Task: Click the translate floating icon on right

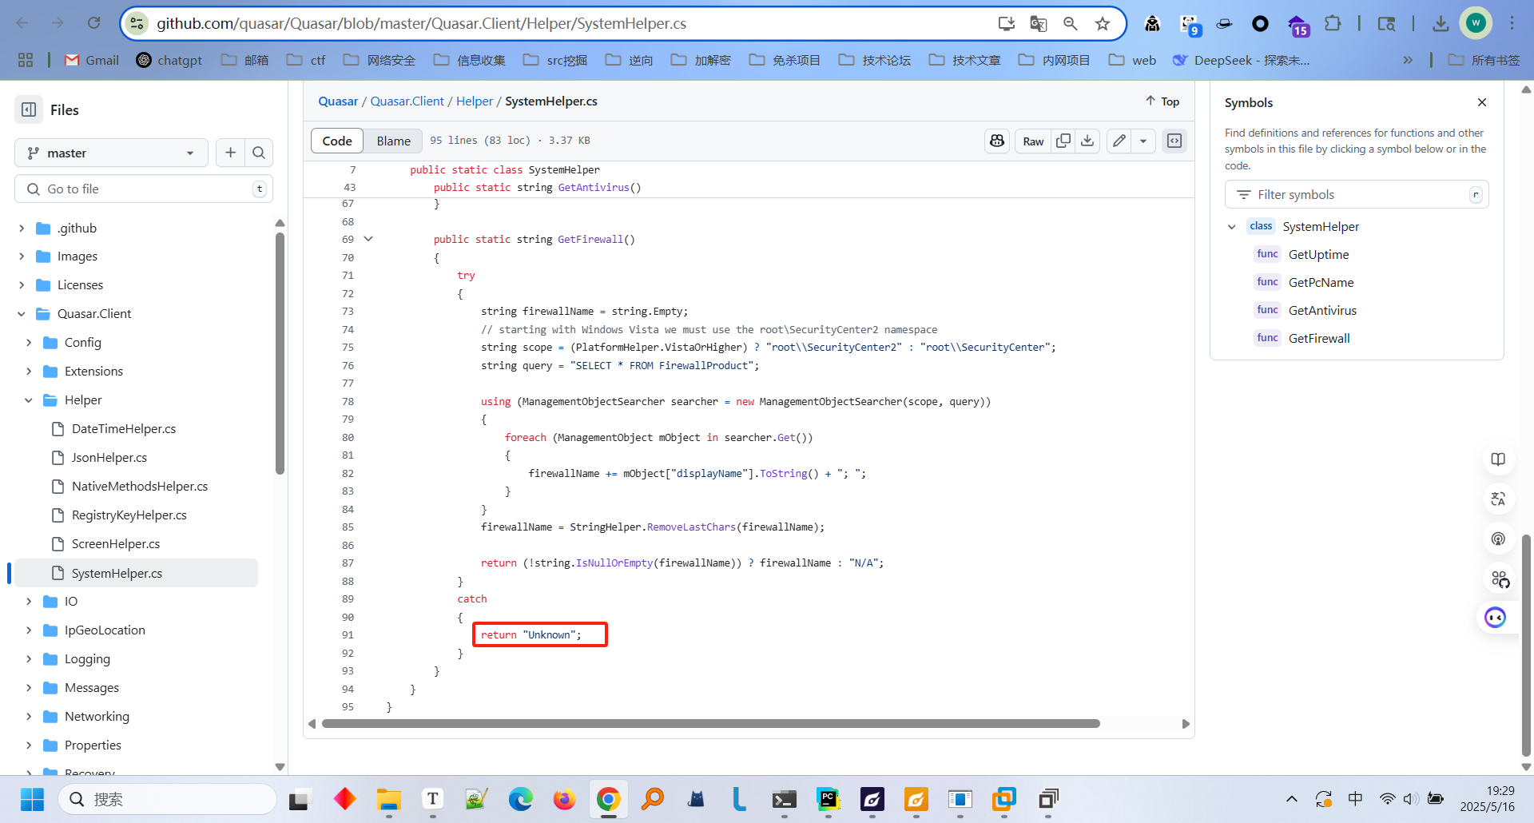Action: point(1498,499)
